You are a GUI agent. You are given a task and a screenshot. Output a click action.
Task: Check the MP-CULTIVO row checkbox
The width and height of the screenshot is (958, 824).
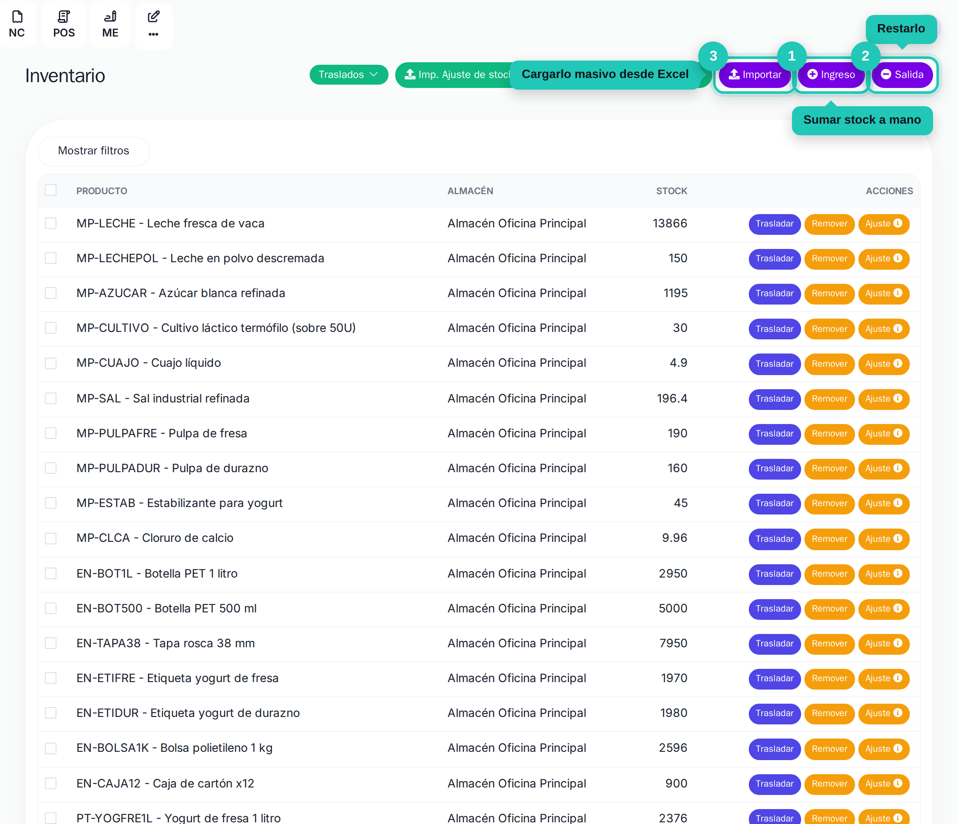click(51, 328)
